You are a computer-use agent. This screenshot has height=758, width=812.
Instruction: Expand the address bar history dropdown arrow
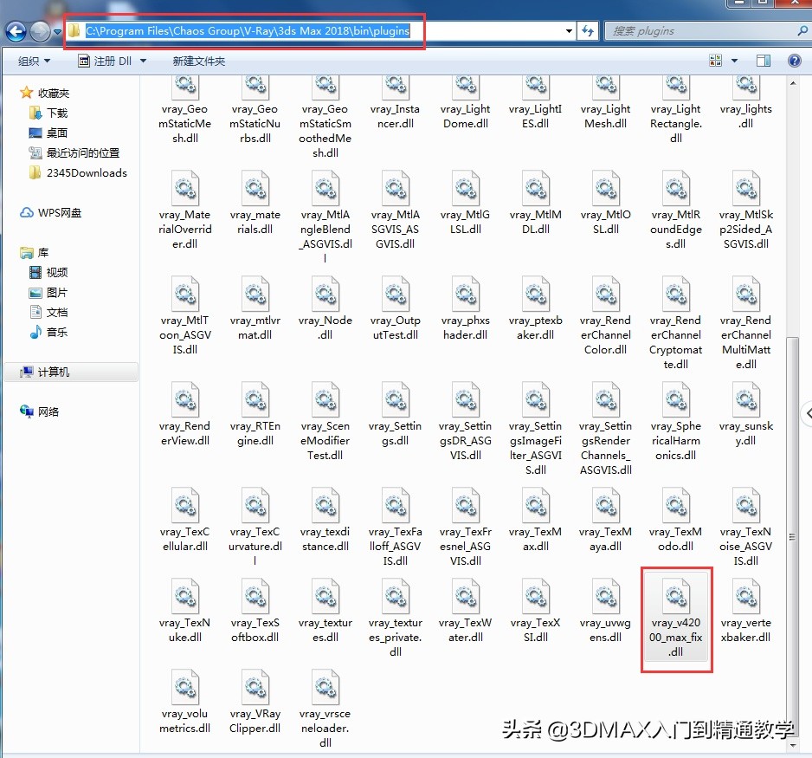tap(569, 31)
